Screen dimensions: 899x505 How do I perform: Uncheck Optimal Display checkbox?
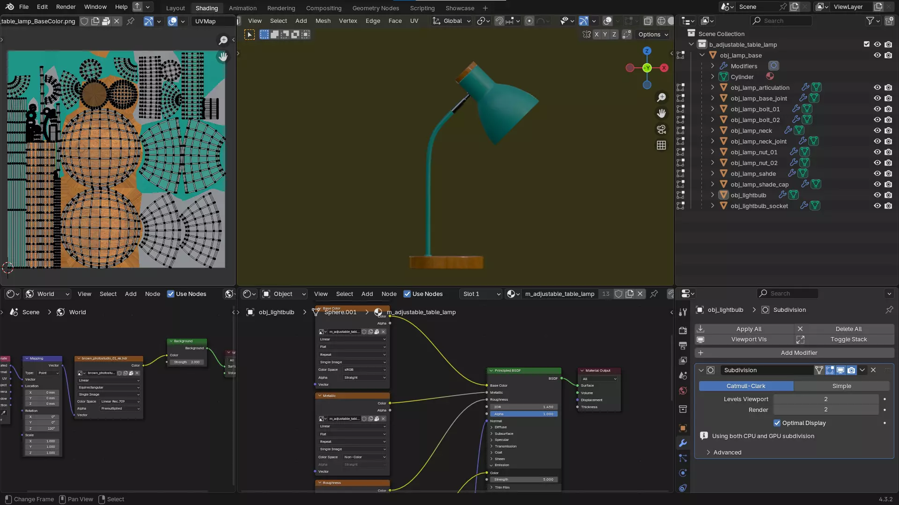(x=777, y=423)
